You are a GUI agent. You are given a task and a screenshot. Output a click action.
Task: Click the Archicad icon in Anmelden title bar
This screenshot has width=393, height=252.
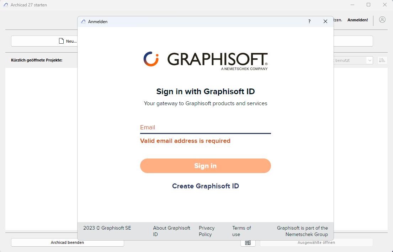(84, 22)
